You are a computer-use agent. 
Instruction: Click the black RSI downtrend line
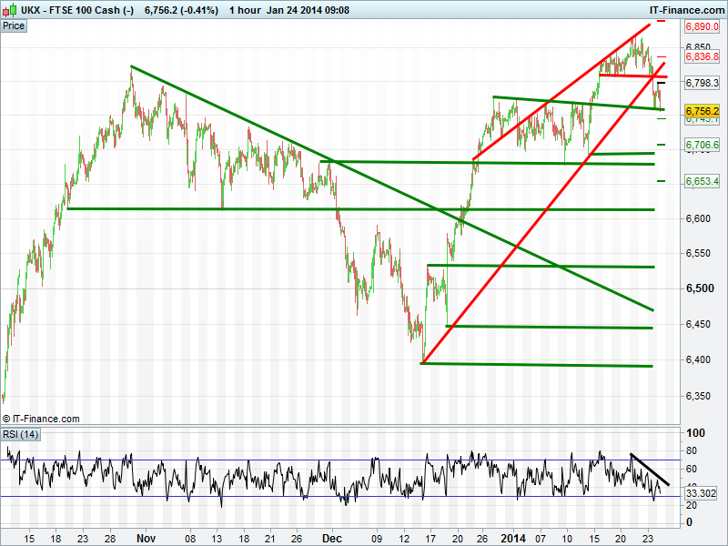(650, 470)
